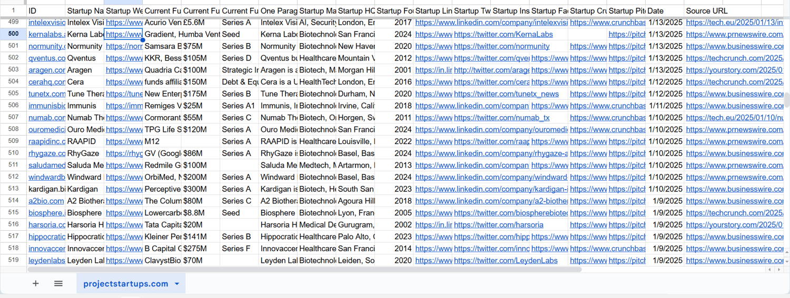Open the aragen.com ID link
Screen dimensions: 790x298
47,70
